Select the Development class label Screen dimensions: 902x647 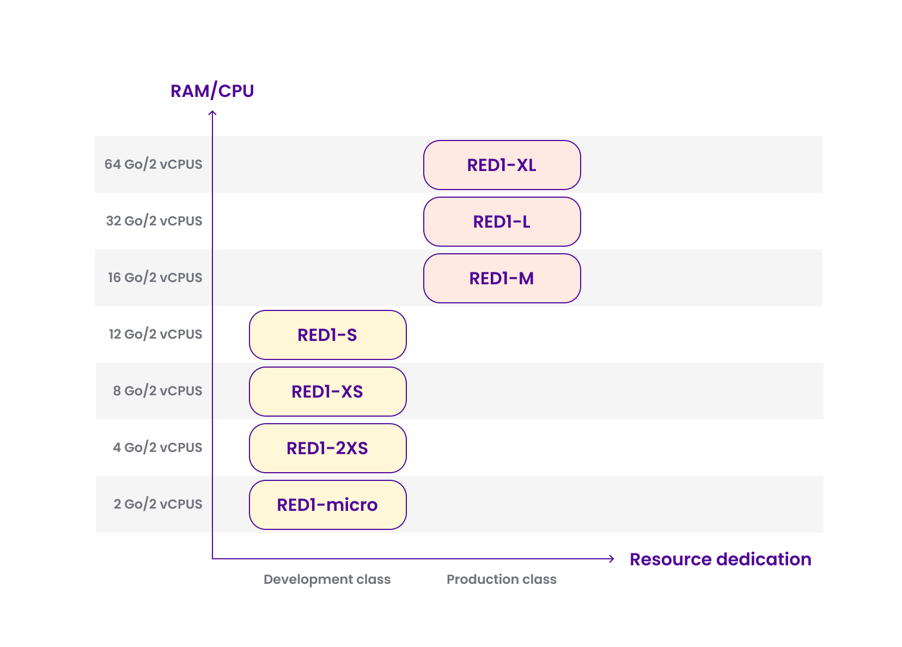click(x=327, y=579)
